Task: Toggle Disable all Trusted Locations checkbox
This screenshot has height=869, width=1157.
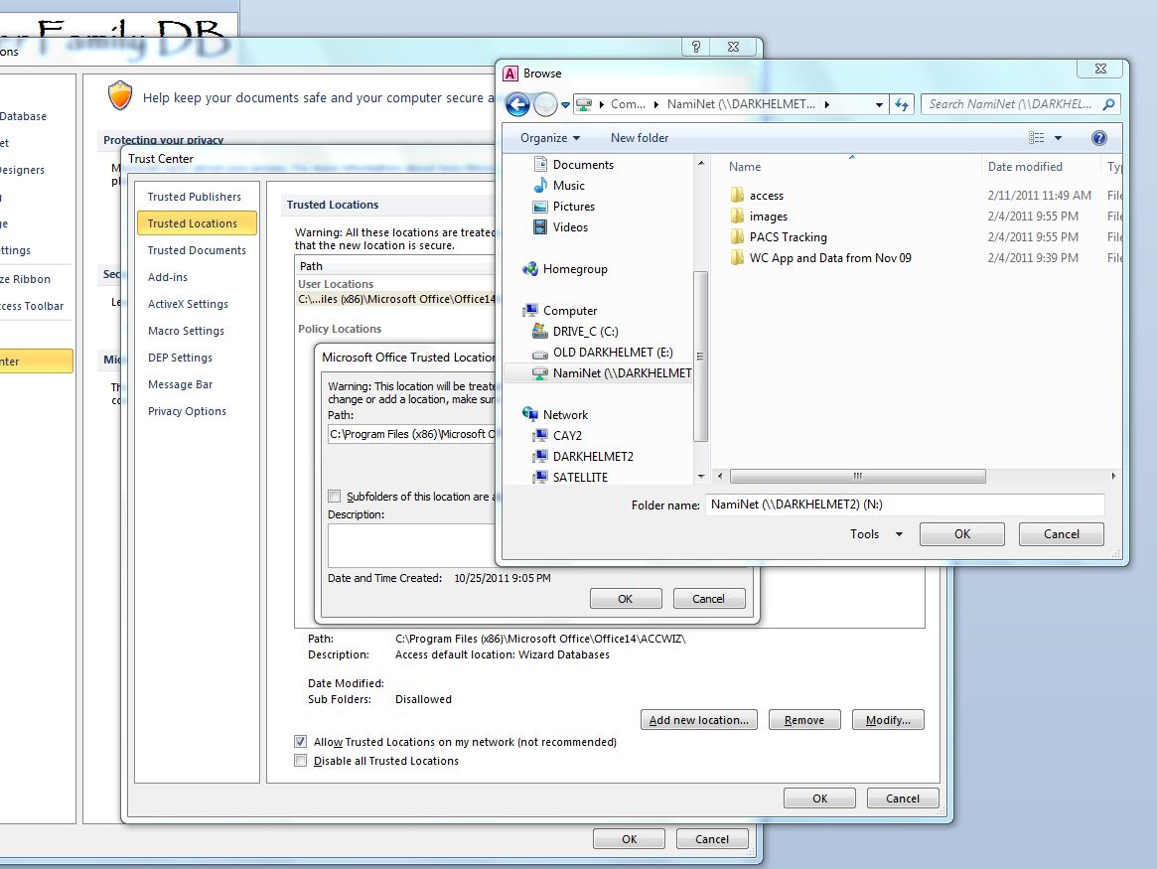Action: click(x=300, y=761)
